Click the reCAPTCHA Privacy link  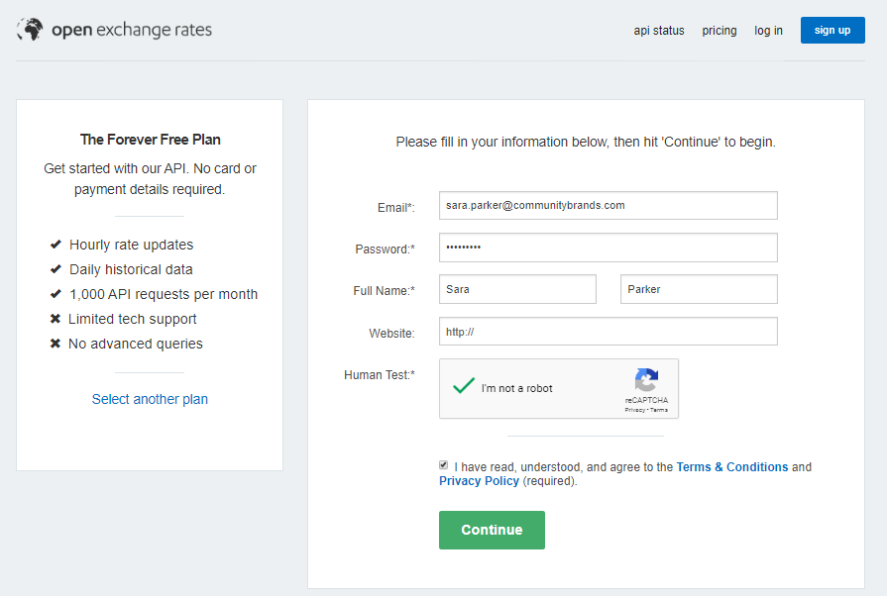tap(634, 410)
